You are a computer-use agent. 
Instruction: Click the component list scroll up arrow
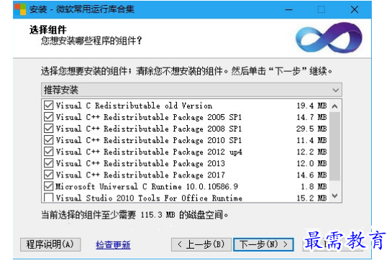[x=335, y=106]
